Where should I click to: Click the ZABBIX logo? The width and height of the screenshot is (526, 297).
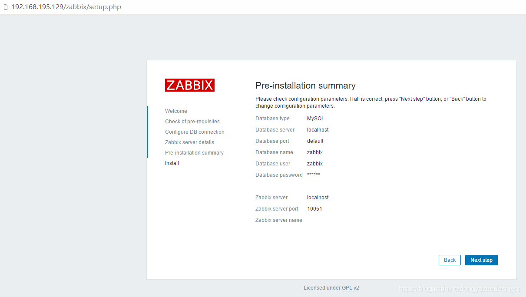click(189, 85)
